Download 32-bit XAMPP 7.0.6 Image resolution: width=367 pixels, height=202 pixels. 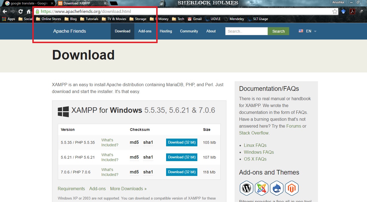pyautogui.click(x=181, y=172)
